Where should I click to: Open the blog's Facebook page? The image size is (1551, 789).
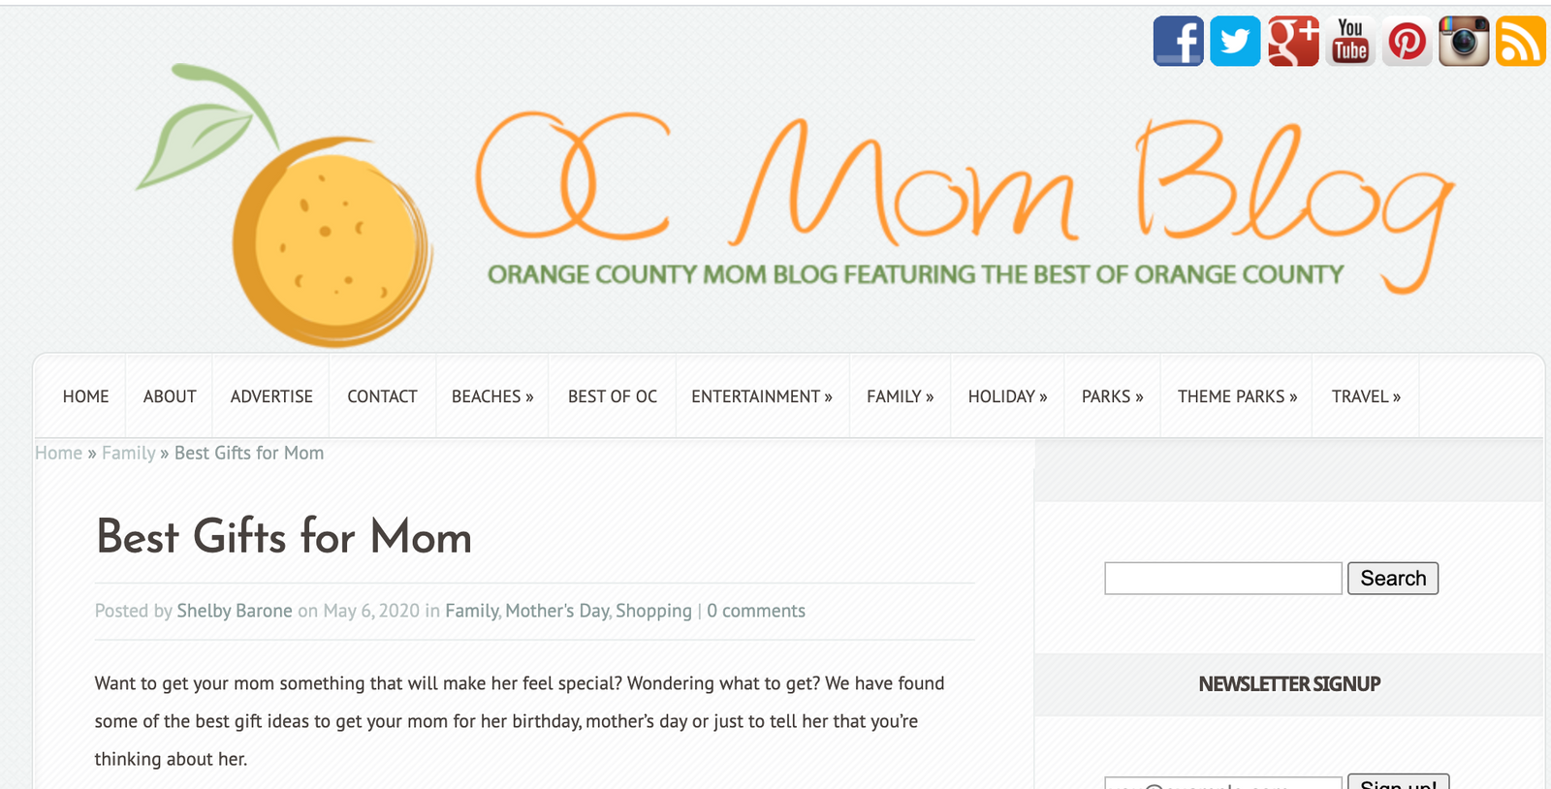point(1178,41)
